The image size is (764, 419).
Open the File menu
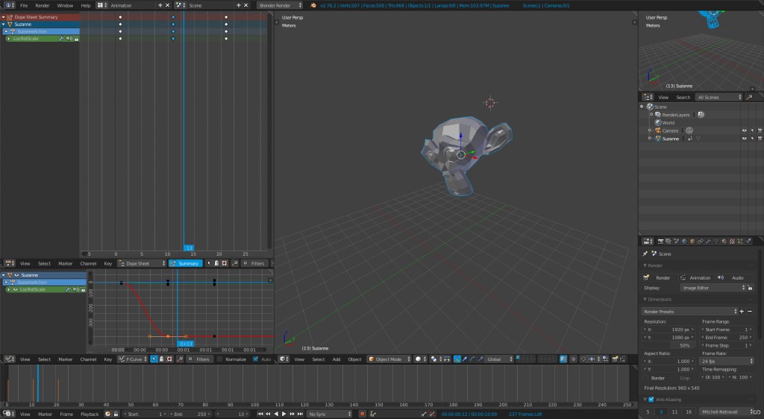pos(23,5)
